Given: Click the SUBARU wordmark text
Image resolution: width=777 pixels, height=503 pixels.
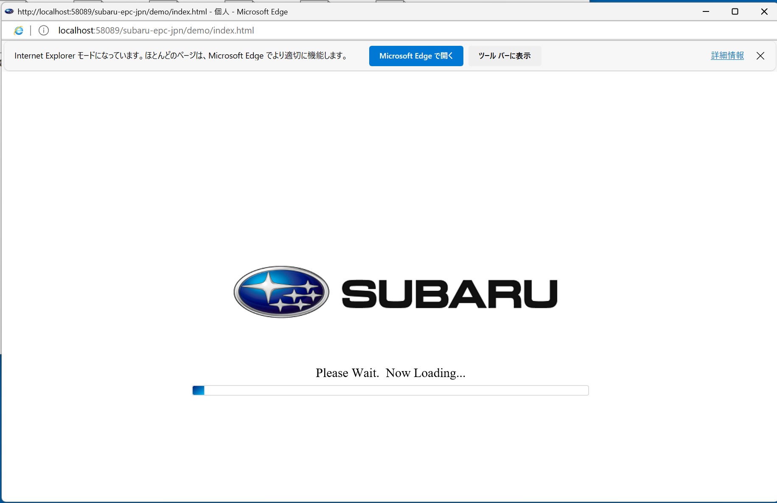Looking at the screenshot, I should (449, 292).
